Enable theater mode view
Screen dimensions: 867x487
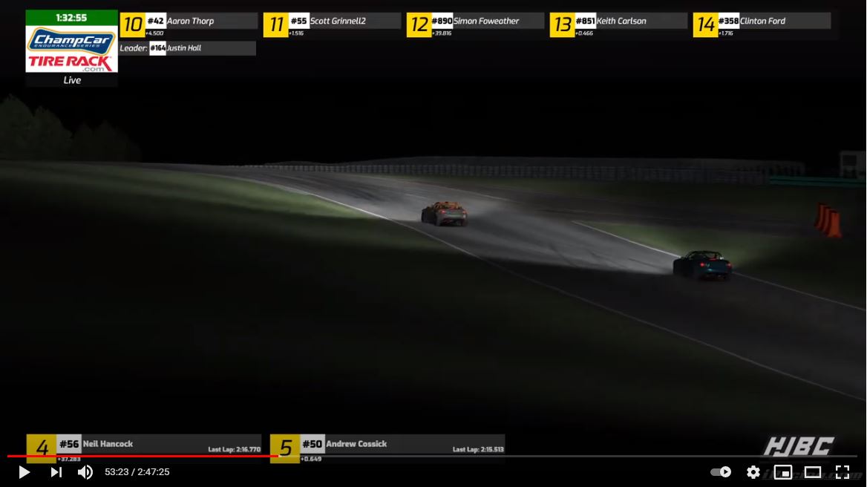click(812, 472)
